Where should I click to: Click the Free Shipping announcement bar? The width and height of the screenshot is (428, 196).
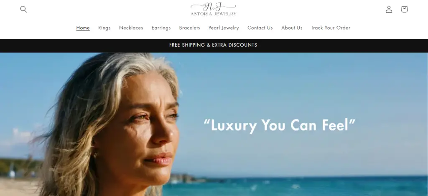[x=214, y=45]
